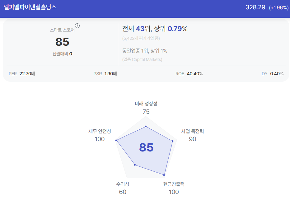Click the center score 85 in radar chart
The height and width of the screenshot is (209, 290).
(x=146, y=147)
